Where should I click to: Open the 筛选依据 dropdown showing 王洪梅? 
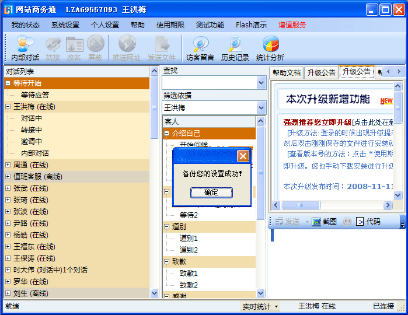point(261,108)
